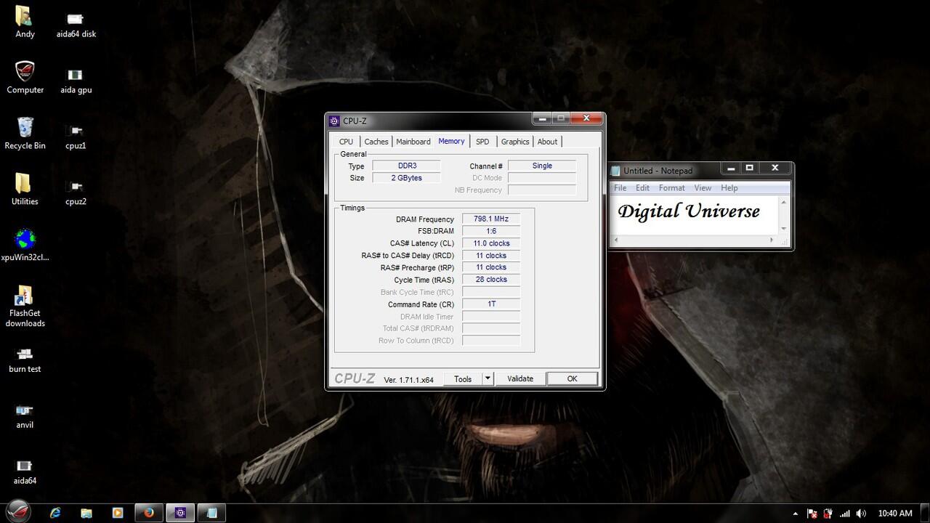
Task: Switch to the Mainboard tab
Action: point(413,142)
